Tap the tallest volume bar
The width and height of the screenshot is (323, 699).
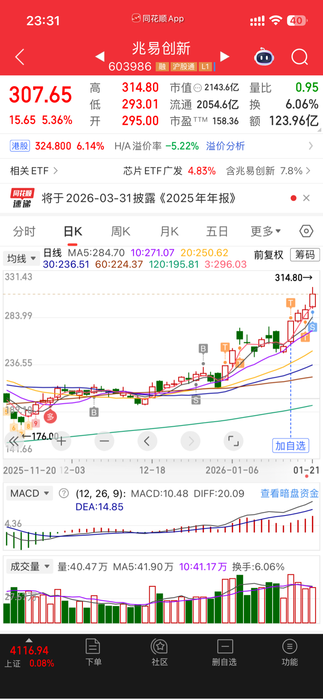(x=291, y=599)
